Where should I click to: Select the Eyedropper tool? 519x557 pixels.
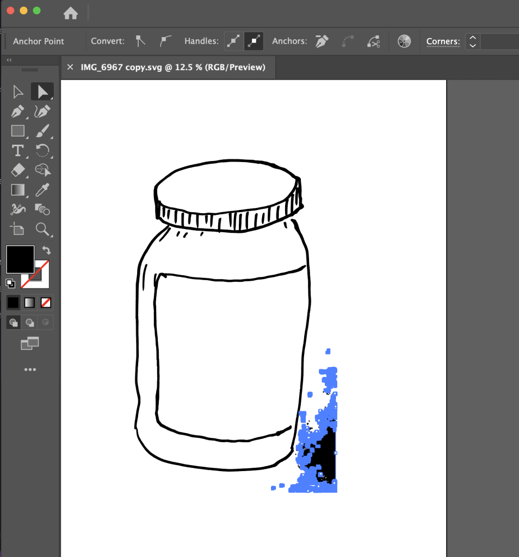coord(42,190)
